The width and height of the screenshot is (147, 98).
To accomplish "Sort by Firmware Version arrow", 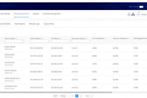I will point(86,38).
